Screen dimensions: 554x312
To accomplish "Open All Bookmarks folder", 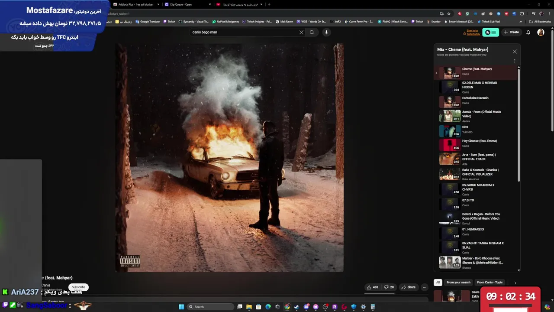I will [540, 22].
